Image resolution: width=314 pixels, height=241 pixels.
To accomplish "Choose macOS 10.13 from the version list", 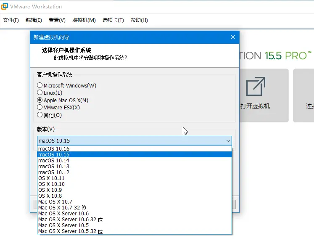I will click(135, 166).
